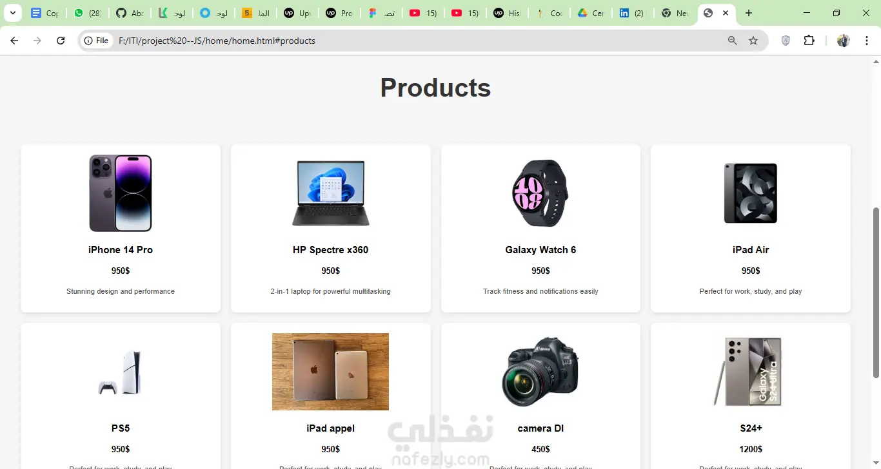Click the camera DI product image
This screenshot has width=881, height=469.
540,372
